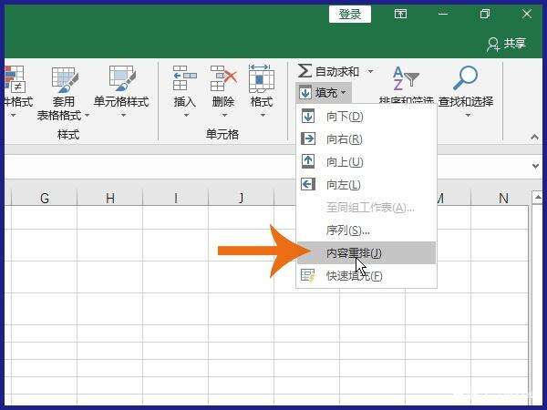Select column G header
Image resolution: width=547 pixels, height=410 pixels.
click(x=45, y=198)
